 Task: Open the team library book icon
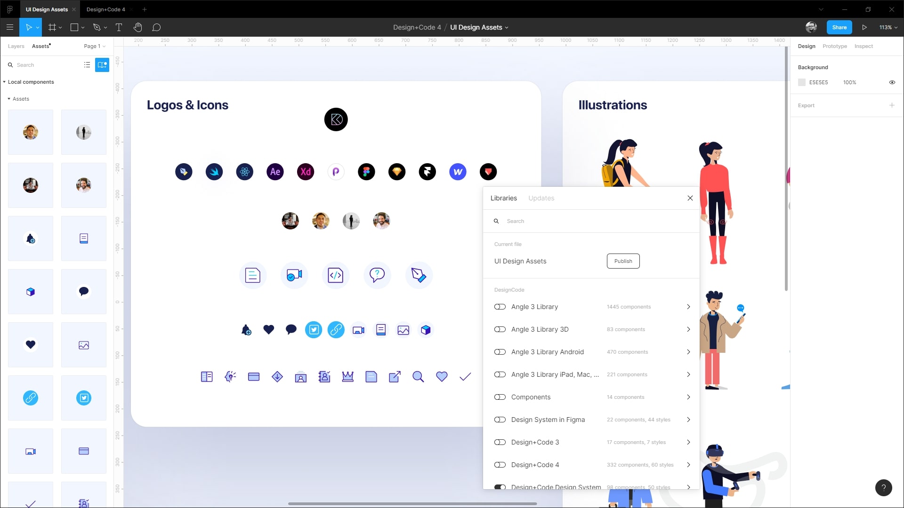[x=102, y=65]
